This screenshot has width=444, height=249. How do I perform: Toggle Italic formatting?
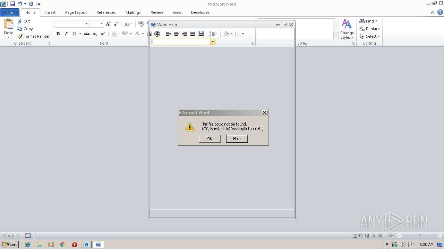click(66, 34)
